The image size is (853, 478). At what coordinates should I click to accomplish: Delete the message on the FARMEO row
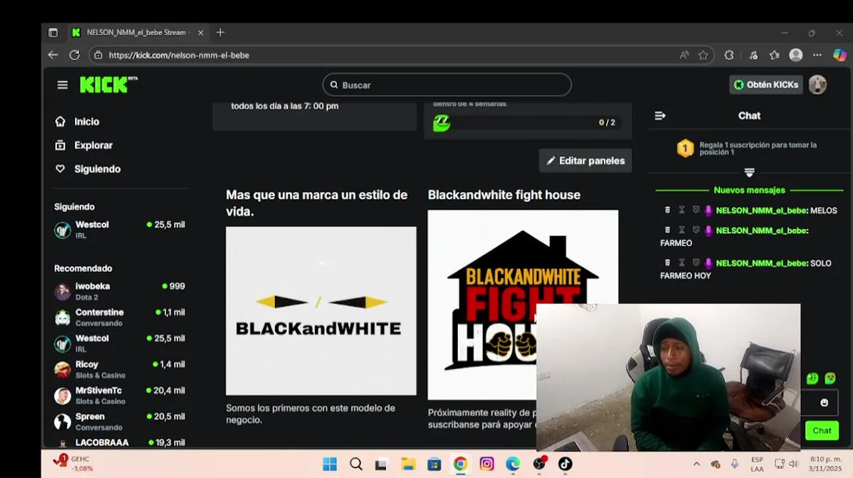(668, 230)
